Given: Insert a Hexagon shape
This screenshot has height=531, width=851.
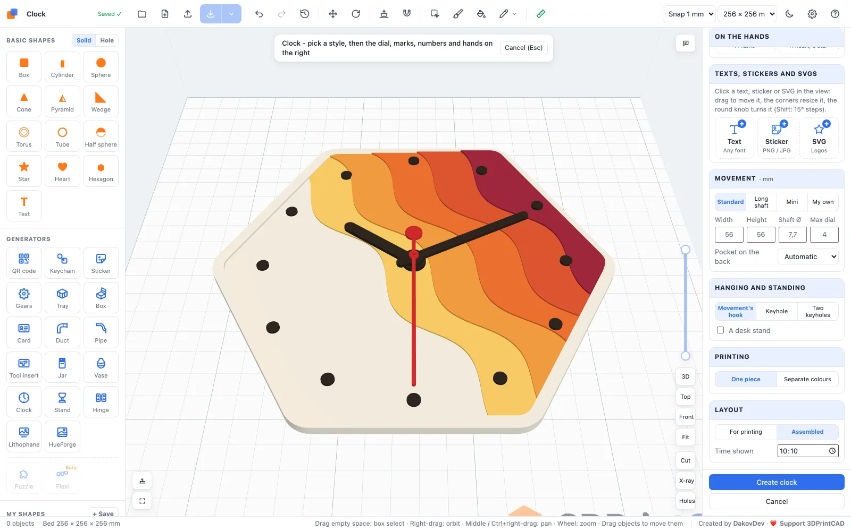Looking at the screenshot, I should pyautogui.click(x=101, y=171).
